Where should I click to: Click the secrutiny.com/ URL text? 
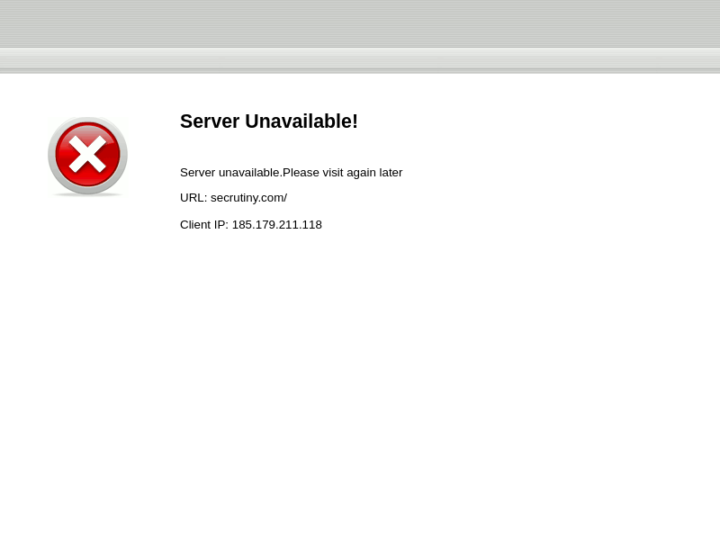click(x=248, y=198)
